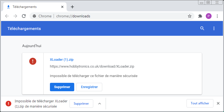The image size is (224, 112).
Task: Click Supprimer in the bottom download bar
Action: [x=81, y=104]
